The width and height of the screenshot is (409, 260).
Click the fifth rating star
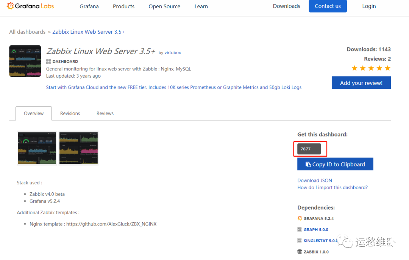tap(388, 69)
